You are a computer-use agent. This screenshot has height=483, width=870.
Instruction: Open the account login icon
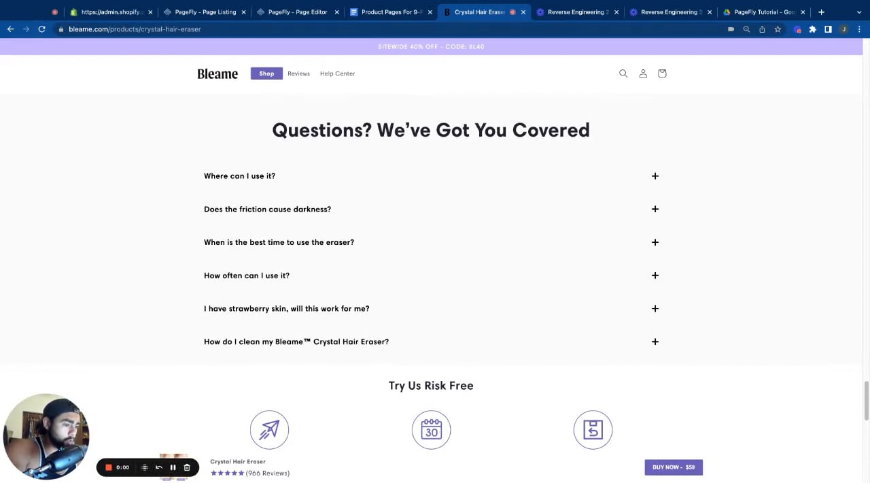tap(643, 73)
